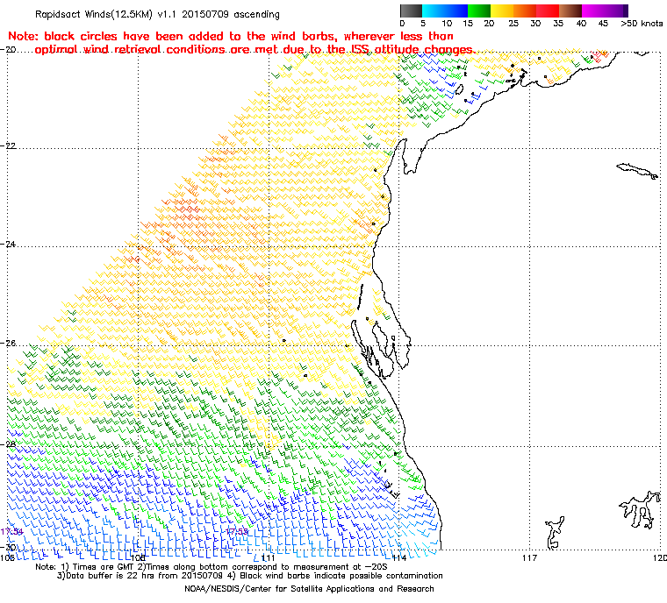Click the red 'Note: black circles have been added' line

coord(231,36)
